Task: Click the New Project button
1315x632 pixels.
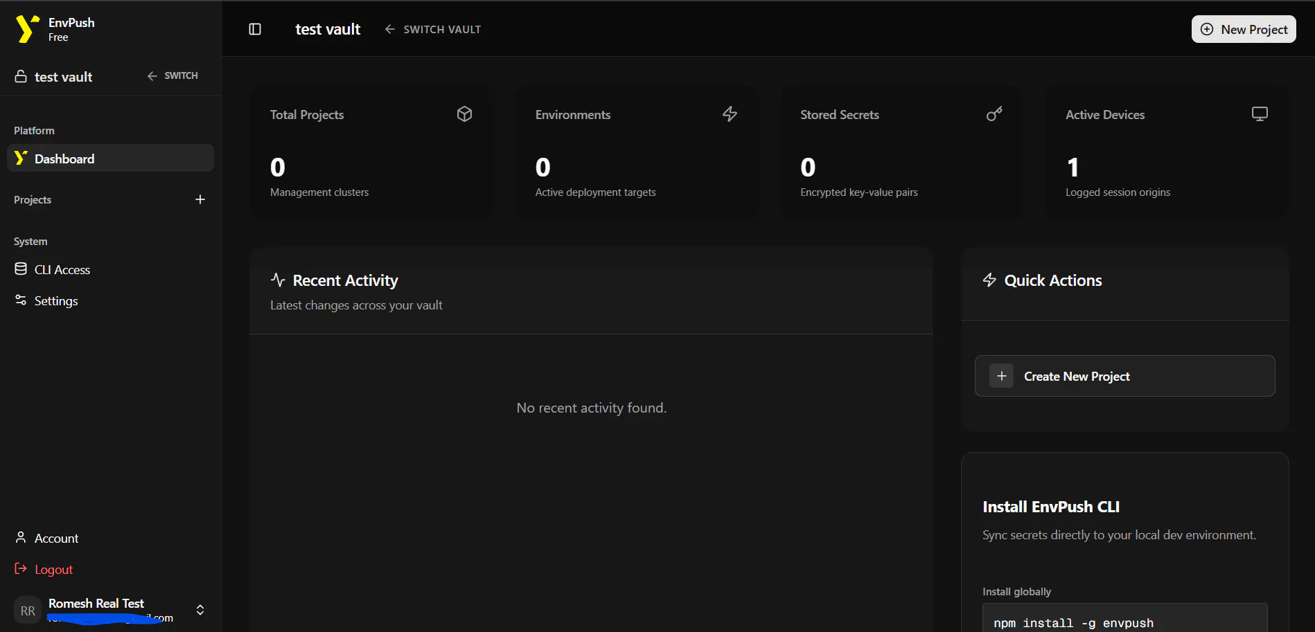Action: coord(1244,29)
